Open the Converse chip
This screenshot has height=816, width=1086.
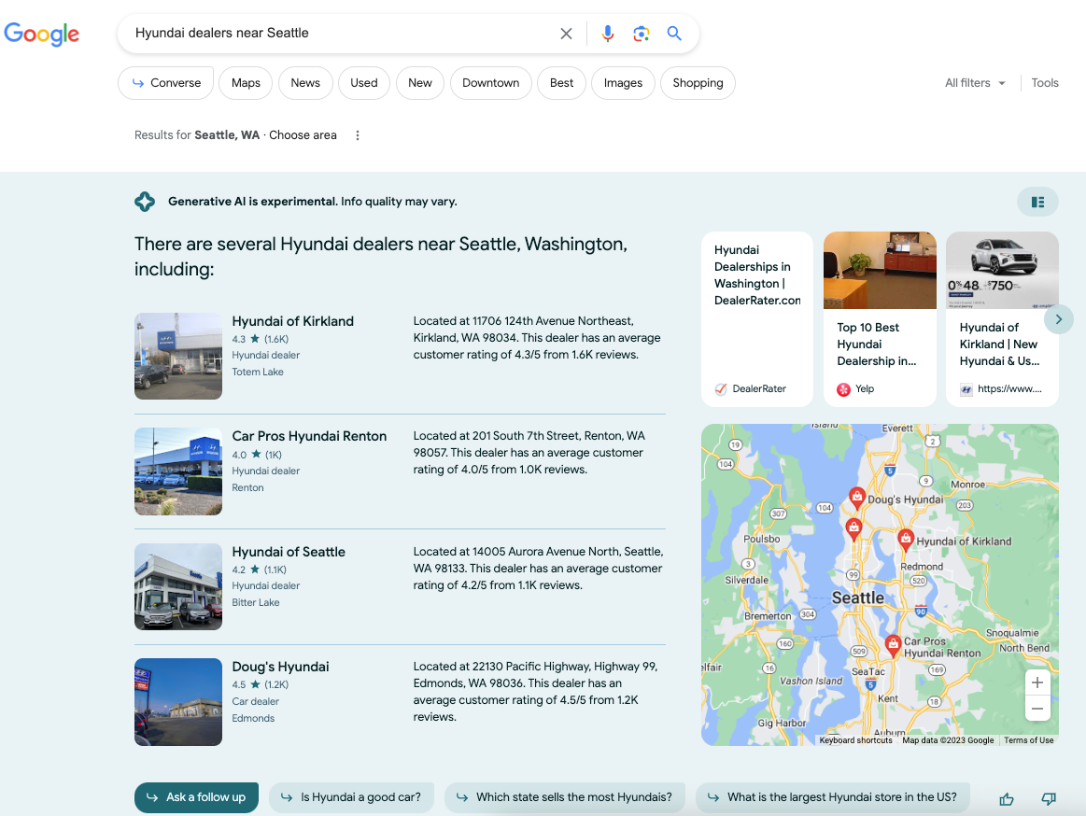165,83
